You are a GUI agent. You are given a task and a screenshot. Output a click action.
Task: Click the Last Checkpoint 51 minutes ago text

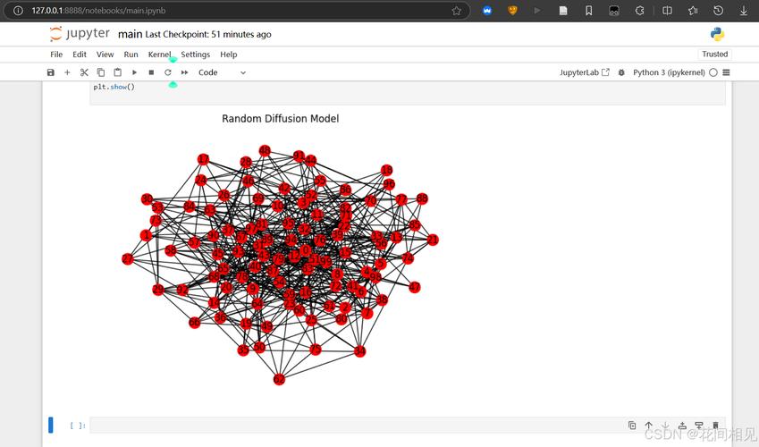coord(208,34)
